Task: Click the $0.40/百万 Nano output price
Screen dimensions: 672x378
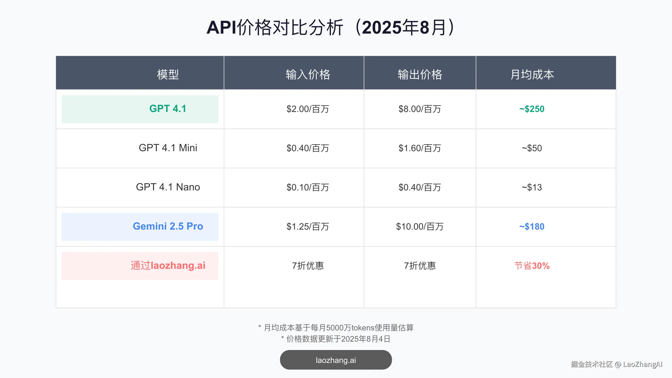Action: click(x=419, y=187)
